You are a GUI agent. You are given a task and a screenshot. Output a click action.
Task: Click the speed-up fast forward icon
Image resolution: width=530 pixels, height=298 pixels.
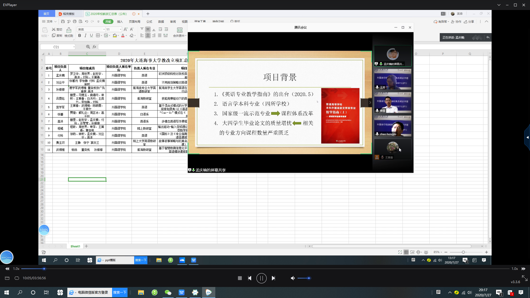523,269
